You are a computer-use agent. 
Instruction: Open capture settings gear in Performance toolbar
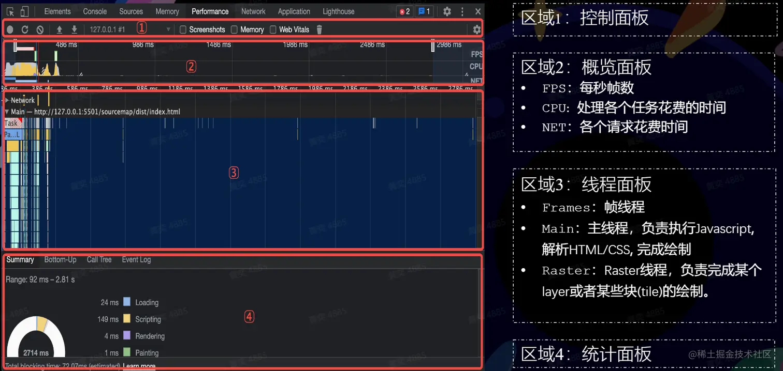[x=477, y=29]
